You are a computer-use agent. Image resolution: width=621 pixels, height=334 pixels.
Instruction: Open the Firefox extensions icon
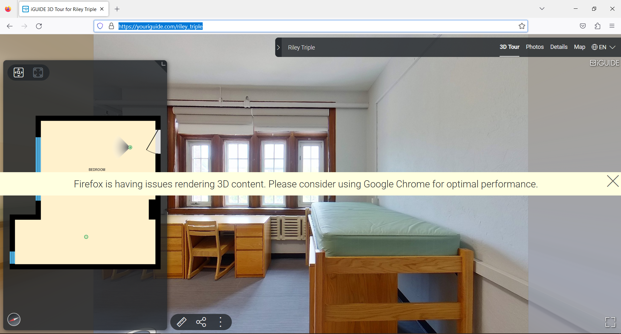point(597,26)
